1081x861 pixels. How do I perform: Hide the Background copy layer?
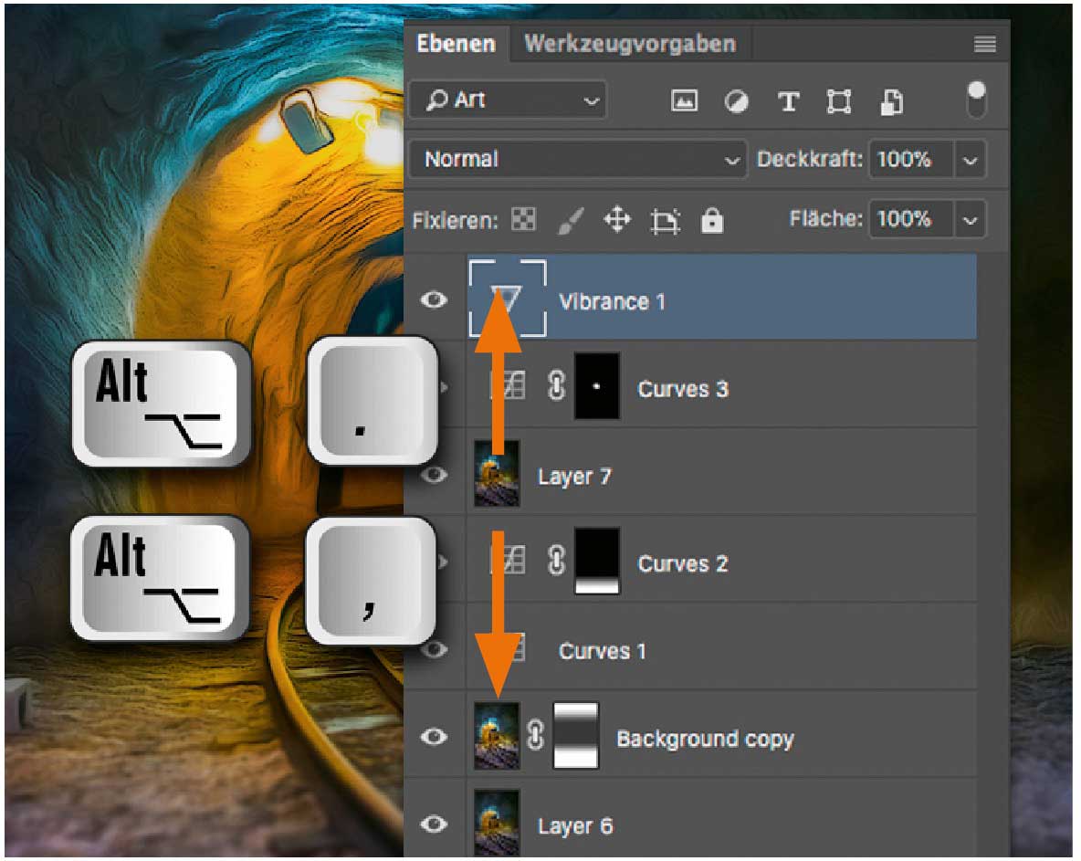point(434,737)
